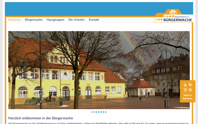Screen dimensions: 198x124
Task: Open the Bürgerwache menu item
Action: point(34,20)
